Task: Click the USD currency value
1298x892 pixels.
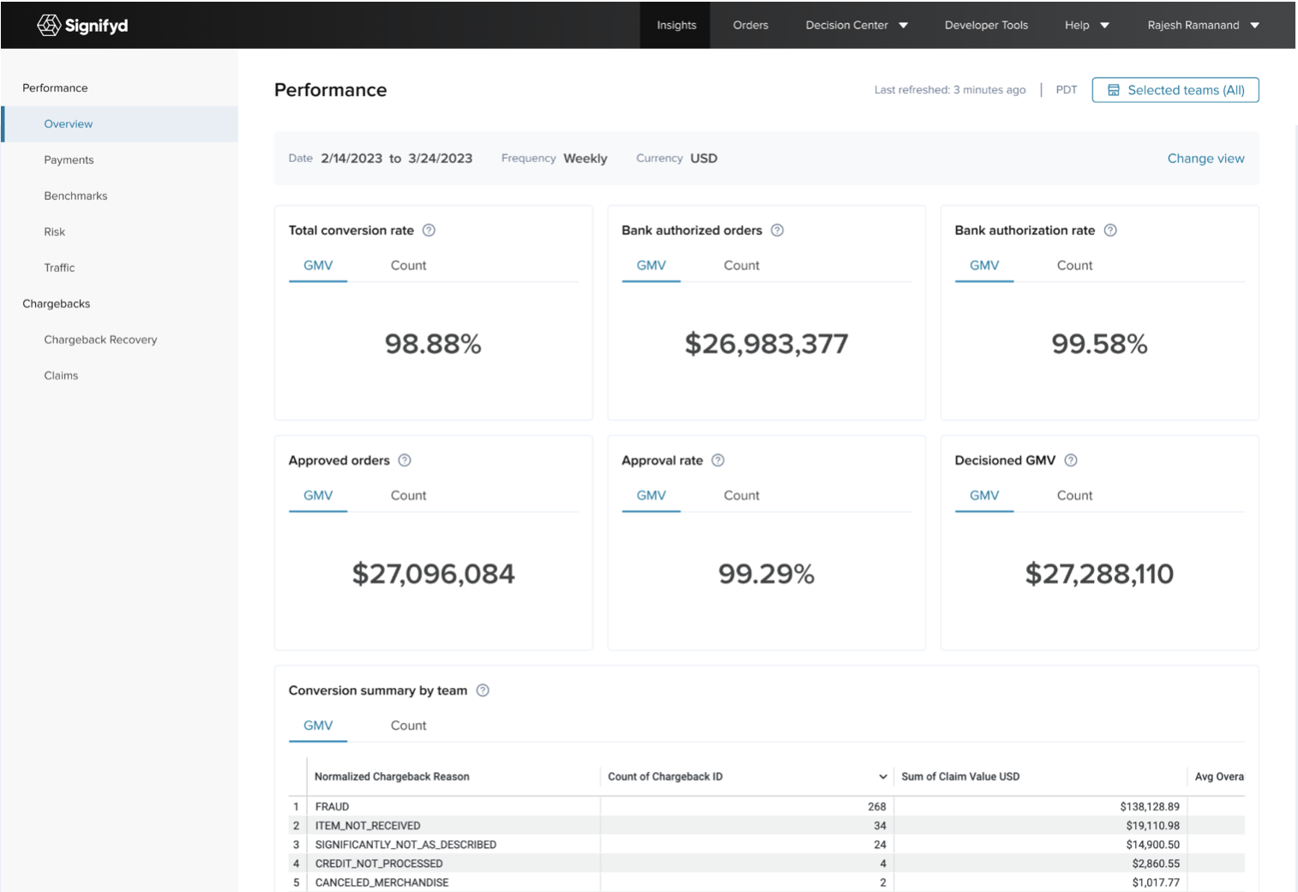Action: pos(704,159)
